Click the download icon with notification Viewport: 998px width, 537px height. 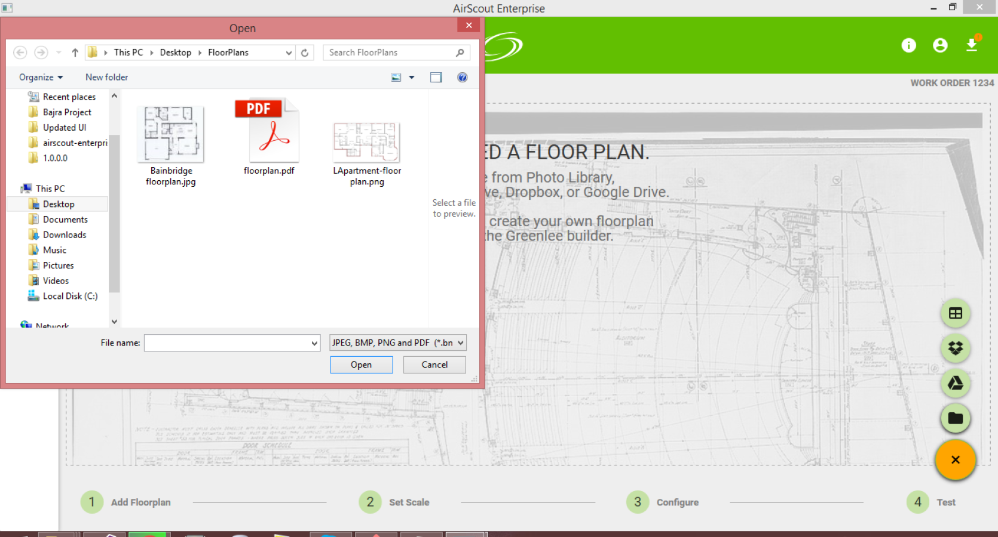[x=972, y=45]
